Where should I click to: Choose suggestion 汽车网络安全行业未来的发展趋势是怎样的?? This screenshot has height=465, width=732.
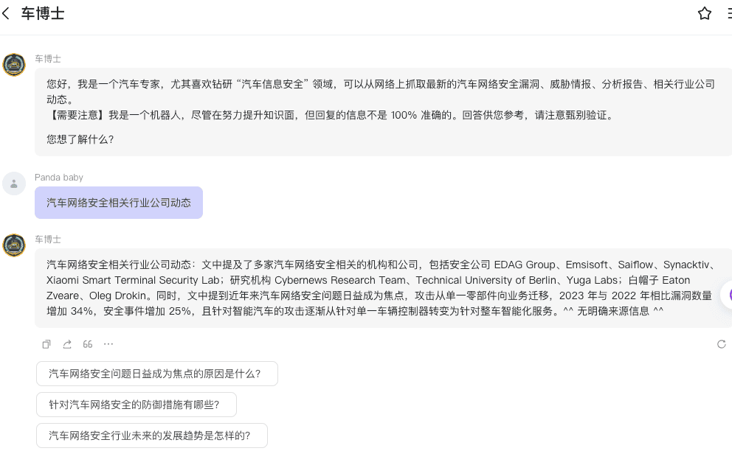click(151, 436)
